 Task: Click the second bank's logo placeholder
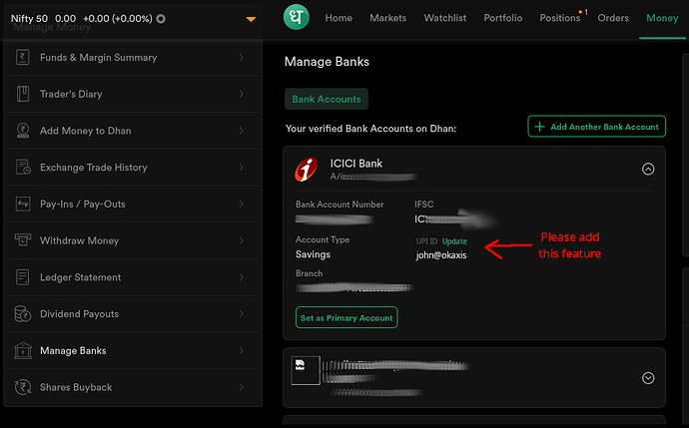pyautogui.click(x=306, y=370)
